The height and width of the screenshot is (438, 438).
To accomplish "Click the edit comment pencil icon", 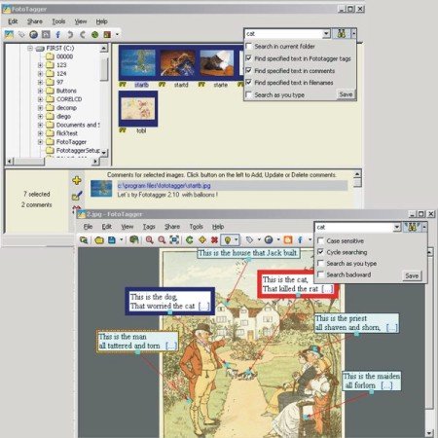I will coord(77,196).
